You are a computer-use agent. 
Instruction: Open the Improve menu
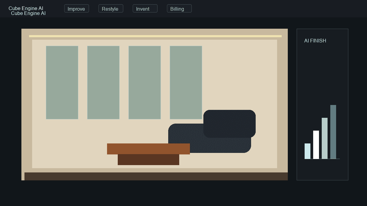pos(76,9)
